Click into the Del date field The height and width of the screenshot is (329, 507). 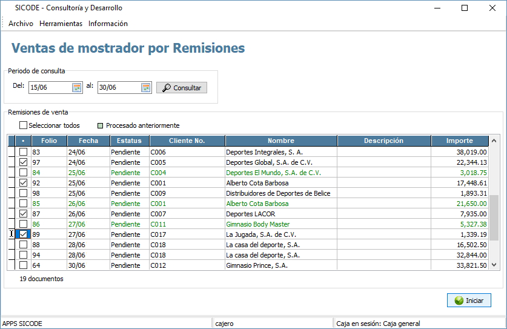click(x=50, y=88)
